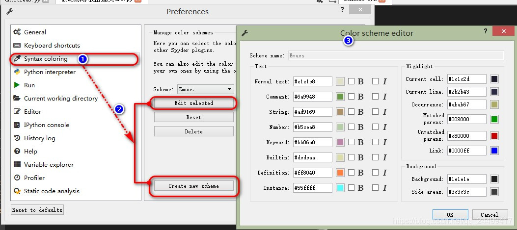Click Occurrence hex color field
This screenshot has width=517, height=230.
pos(467,104)
